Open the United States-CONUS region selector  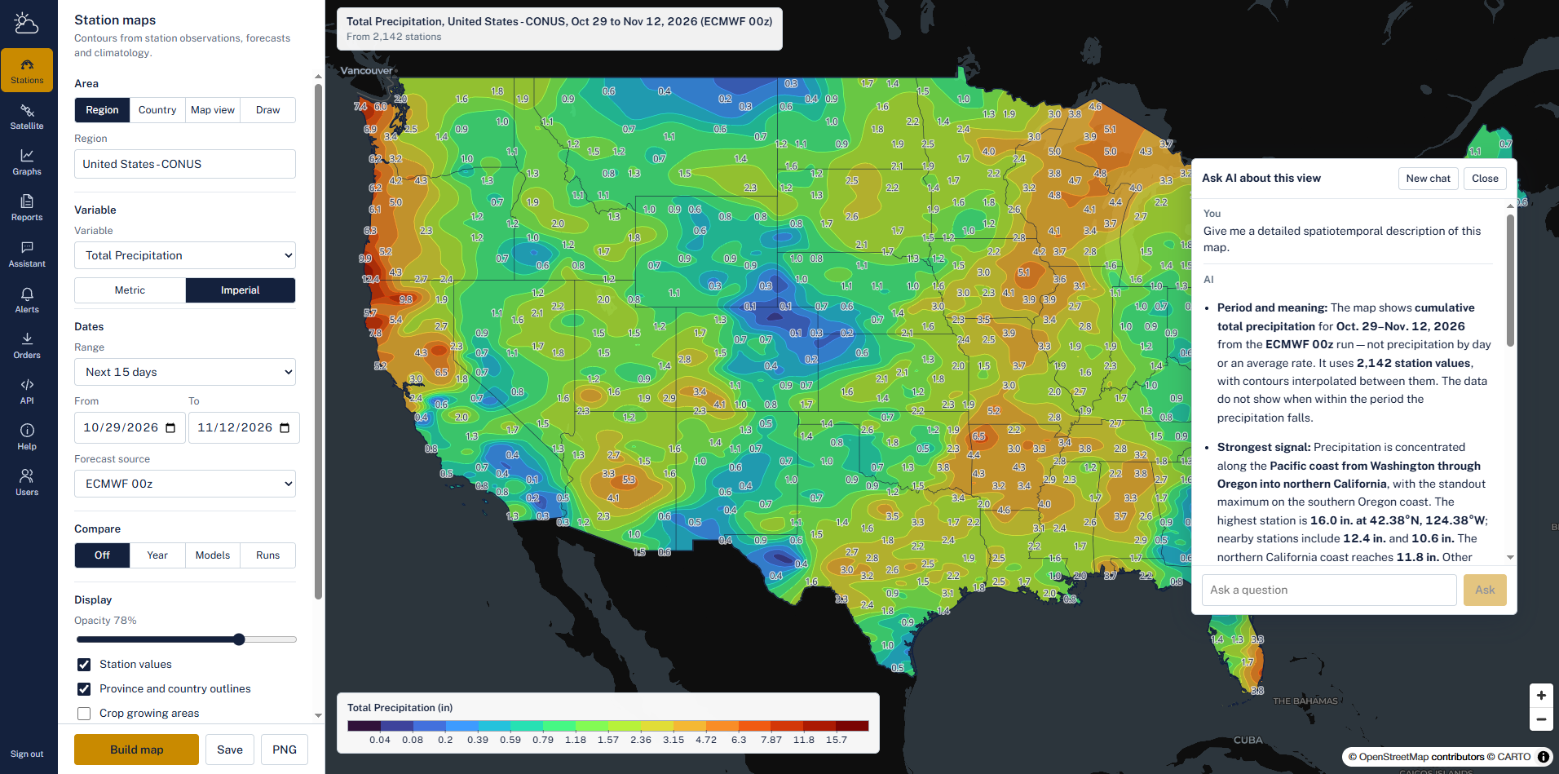[185, 164]
